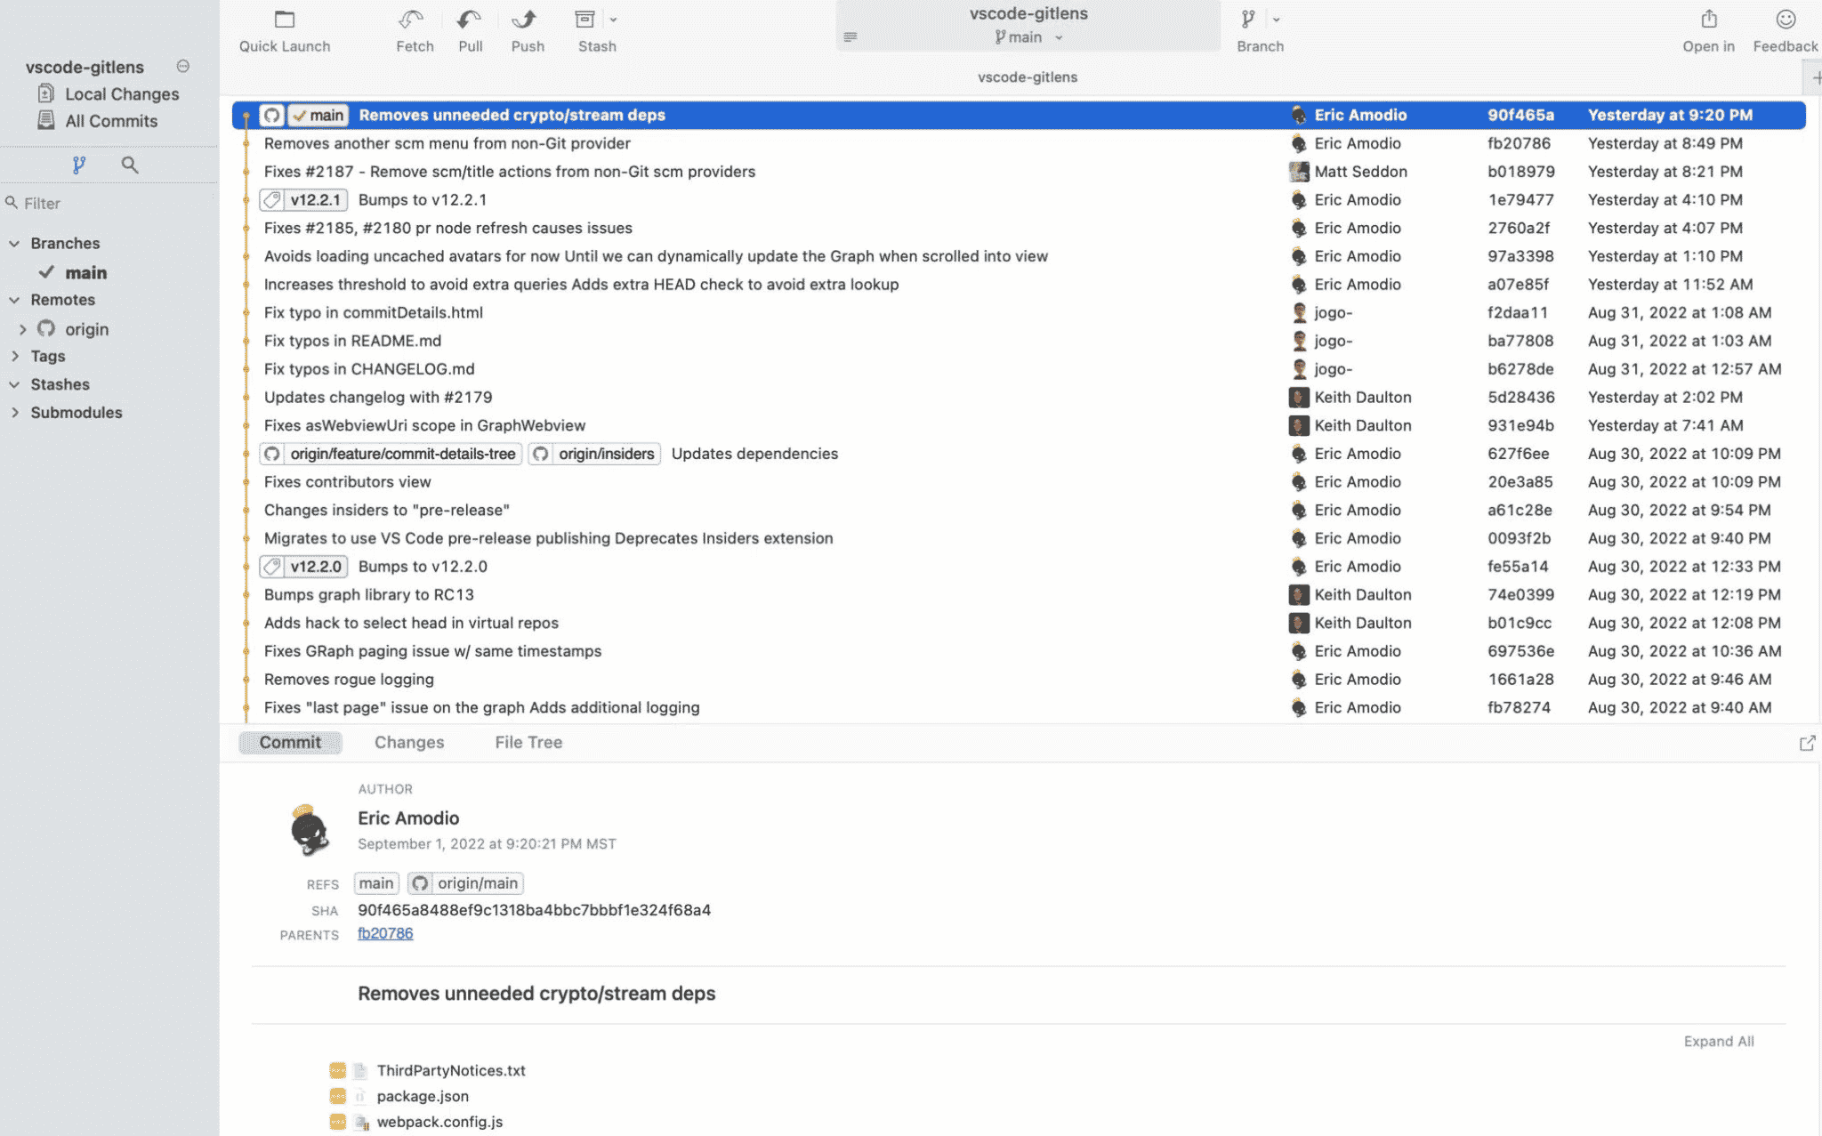1822x1136 pixels.
Task: Select All Commits in the sidebar
Action: tap(110, 121)
